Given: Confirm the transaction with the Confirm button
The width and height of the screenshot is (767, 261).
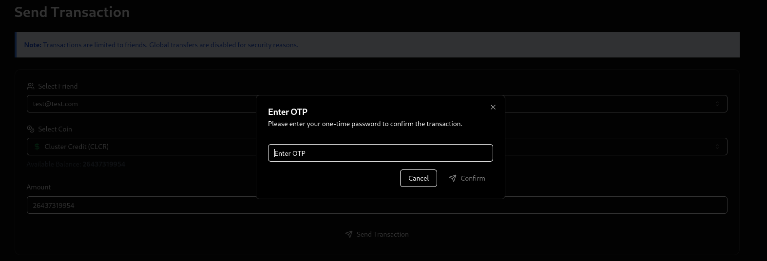Looking at the screenshot, I should (x=467, y=178).
